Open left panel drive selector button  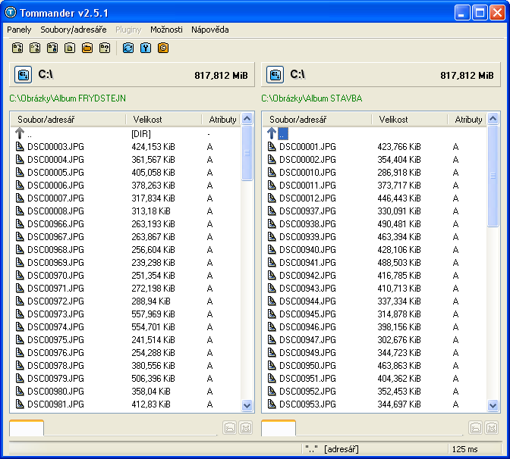pos(23,74)
